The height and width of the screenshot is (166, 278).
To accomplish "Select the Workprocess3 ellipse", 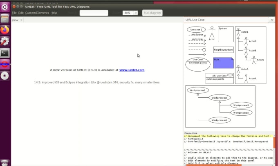I will tap(241, 105).
